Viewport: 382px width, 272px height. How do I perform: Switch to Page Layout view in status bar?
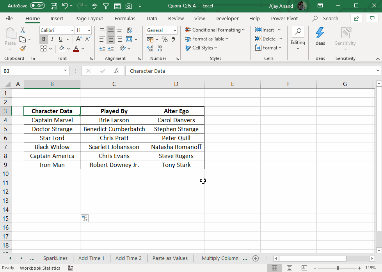(290, 268)
